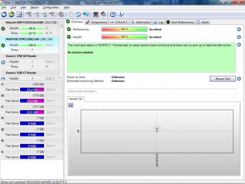Switch to the Disk Performance tab
The width and height of the screenshot is (245, 184).
(x=180, y=22)
